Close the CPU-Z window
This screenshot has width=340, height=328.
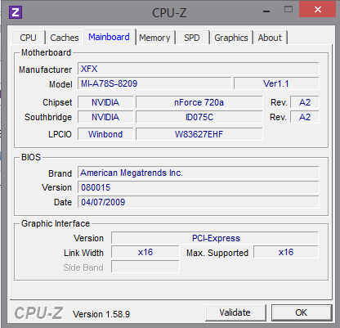(x=317, y=10)
